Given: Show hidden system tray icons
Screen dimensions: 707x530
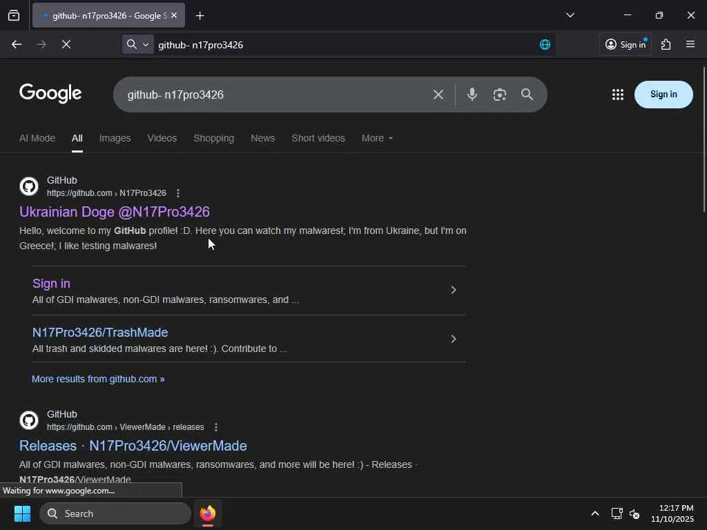Looking at the screenshot, I should (x=595, y=513).
